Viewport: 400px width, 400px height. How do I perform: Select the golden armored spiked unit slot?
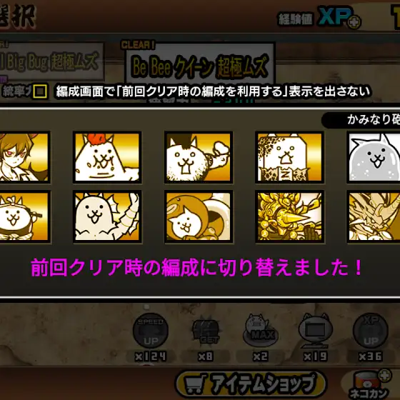pyautogui.click(x=289, y=216)
